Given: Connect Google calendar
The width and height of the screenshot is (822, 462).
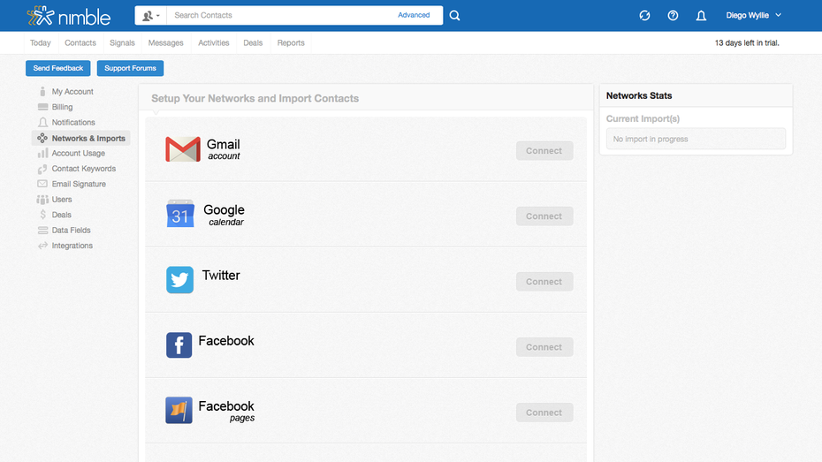Looking at the screenshot, I should pos(544,216).
